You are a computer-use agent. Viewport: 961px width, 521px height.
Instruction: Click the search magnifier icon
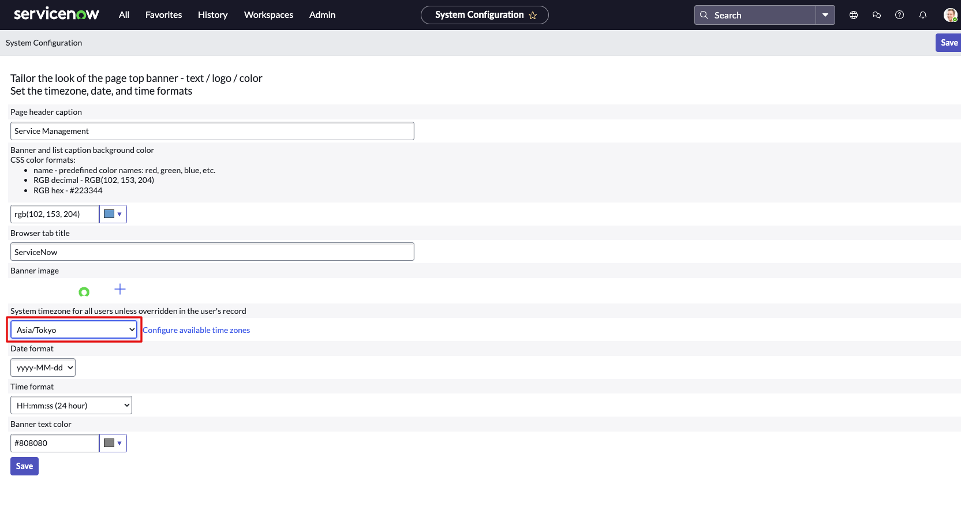704,15
